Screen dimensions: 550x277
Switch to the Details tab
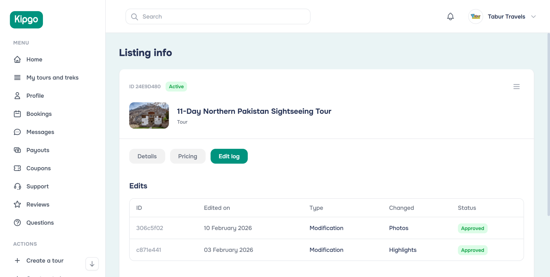pyautogui.click(x=147, y=156)
